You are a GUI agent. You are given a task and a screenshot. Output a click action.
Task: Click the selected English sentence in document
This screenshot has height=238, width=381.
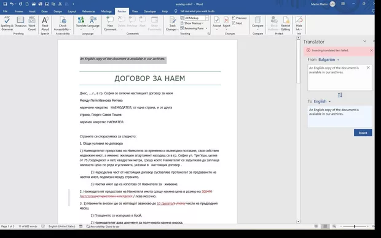point(122,59)
